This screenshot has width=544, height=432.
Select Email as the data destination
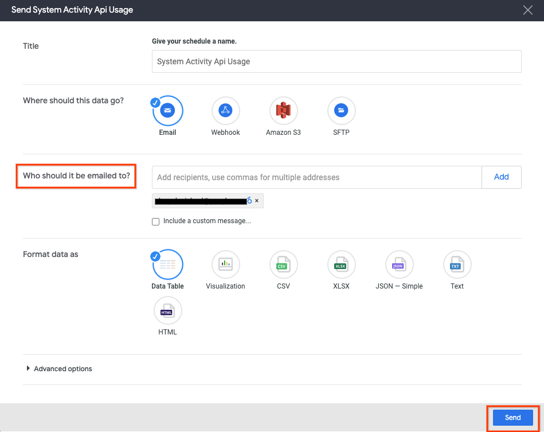[167, 110]
